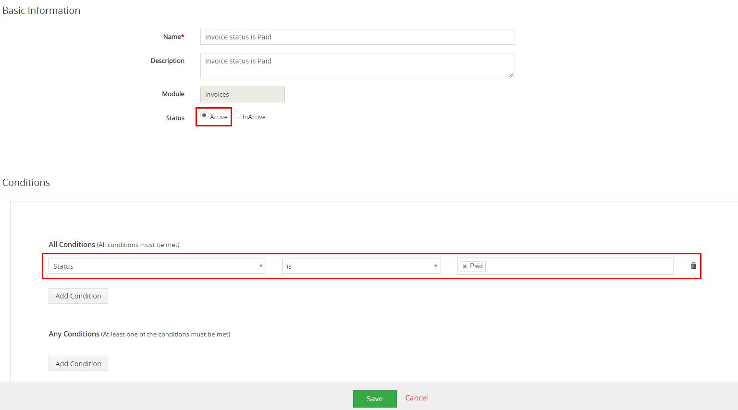Open the Status field dropdown
Screen dimensions: 738x410
pyautogui.click(x=157, y=266)
